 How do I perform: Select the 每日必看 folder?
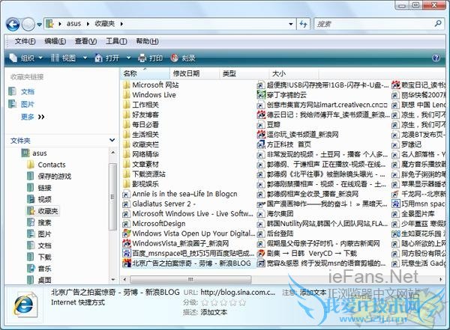point(141,125)
